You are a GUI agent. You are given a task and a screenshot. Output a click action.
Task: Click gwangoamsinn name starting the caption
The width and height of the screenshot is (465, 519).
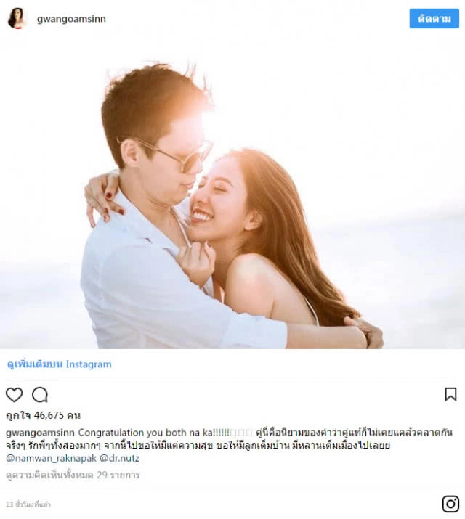pos(41,433)
